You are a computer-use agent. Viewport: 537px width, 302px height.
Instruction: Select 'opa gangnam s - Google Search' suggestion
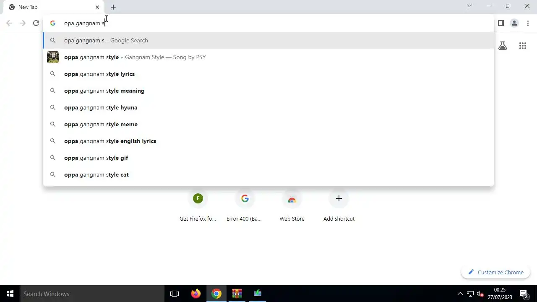point(268,40)
